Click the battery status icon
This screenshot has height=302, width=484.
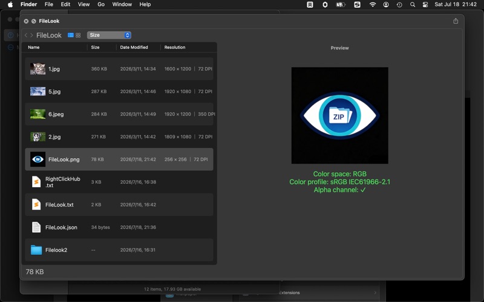point(341,4)
